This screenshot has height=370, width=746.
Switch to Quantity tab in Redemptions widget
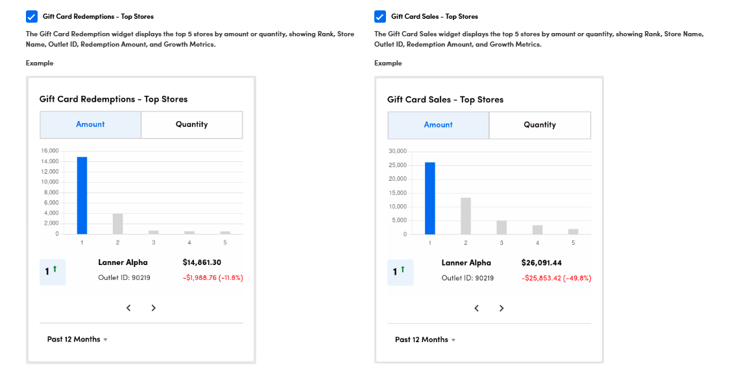pos(191,124)
